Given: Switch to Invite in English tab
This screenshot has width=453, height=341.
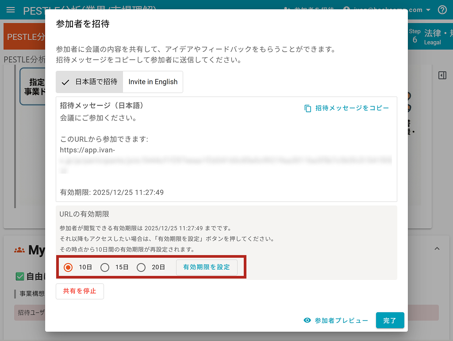Looking at the screenshot, I should [153, 82].
